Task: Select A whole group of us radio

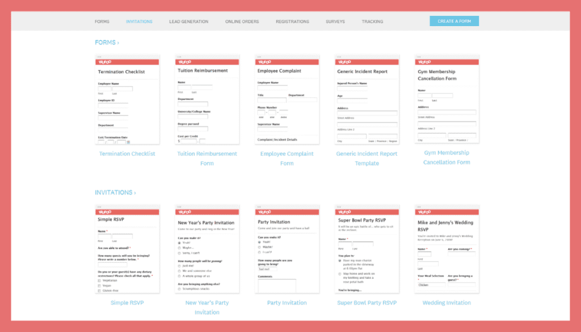Action: 179,276
